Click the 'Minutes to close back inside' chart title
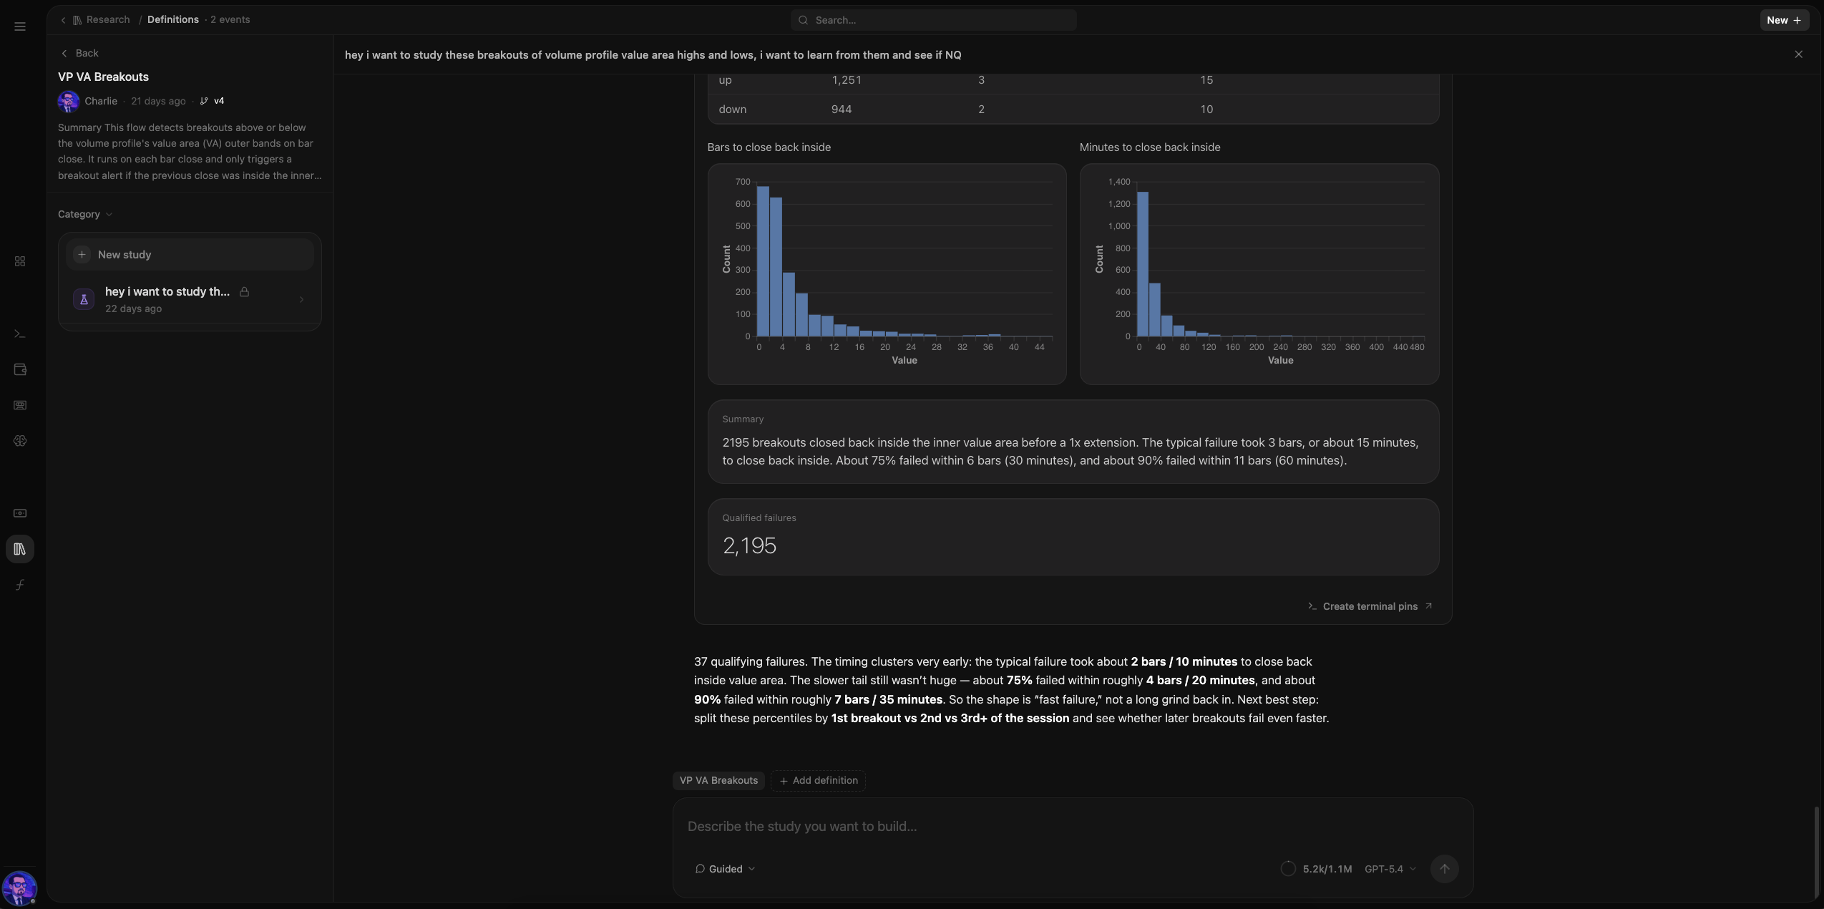Image resolution: width=1824 pixels, height=909 pixels. coord(1150,147)
